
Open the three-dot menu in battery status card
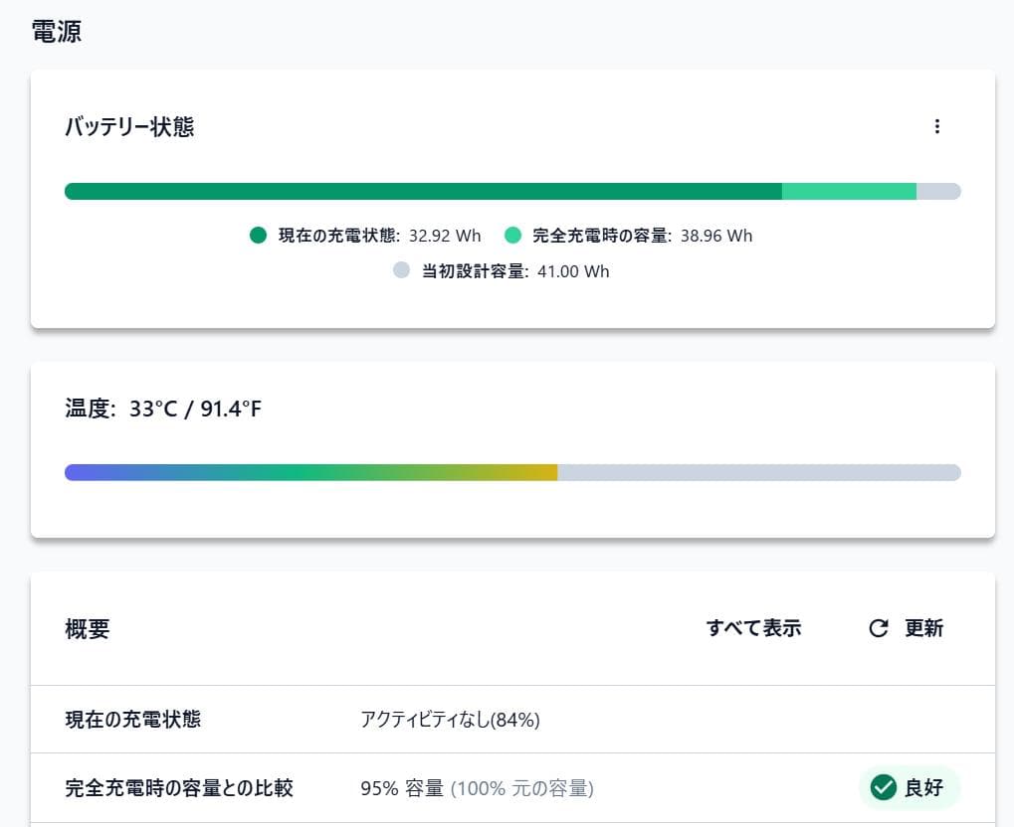point(936,126)
